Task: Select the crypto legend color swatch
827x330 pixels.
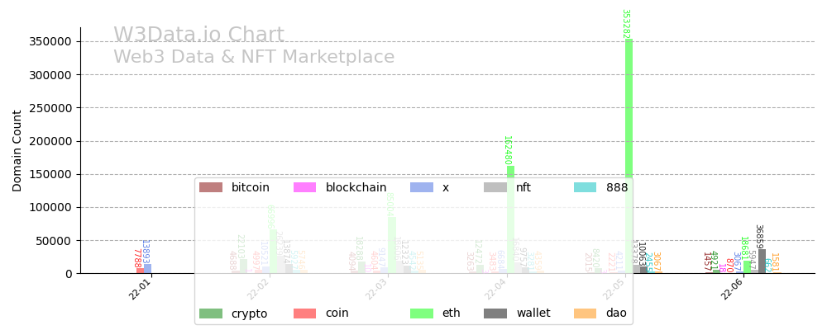Action: click(211, 313)
